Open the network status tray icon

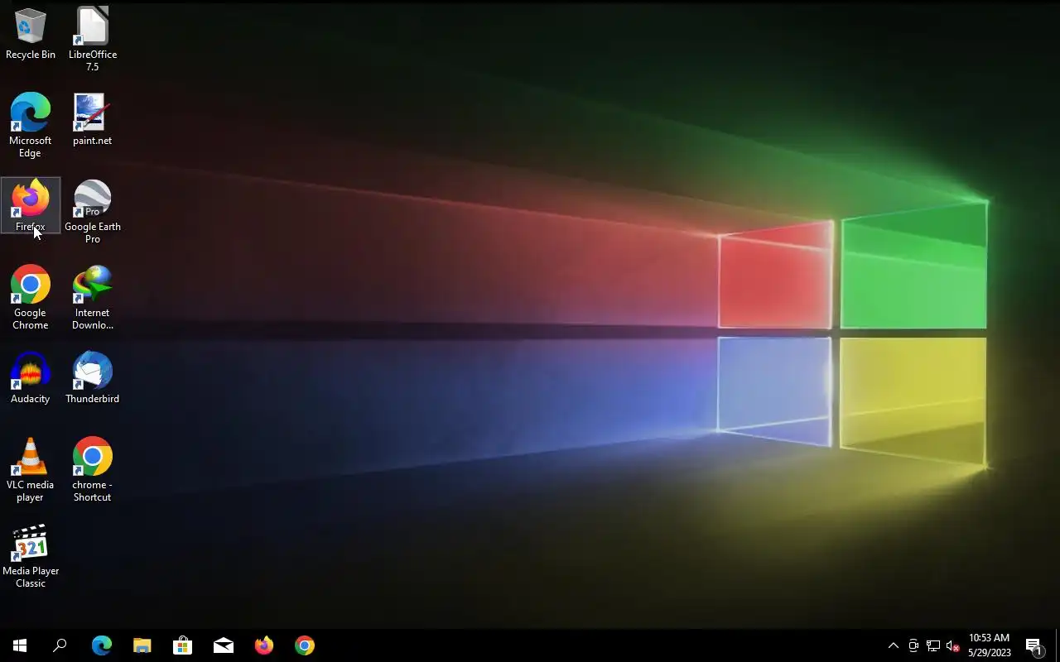coord(933,645)
